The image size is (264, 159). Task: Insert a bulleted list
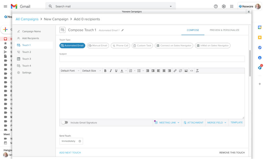coord(139,71)
